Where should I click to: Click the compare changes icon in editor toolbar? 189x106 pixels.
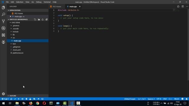tap(178, 6)
